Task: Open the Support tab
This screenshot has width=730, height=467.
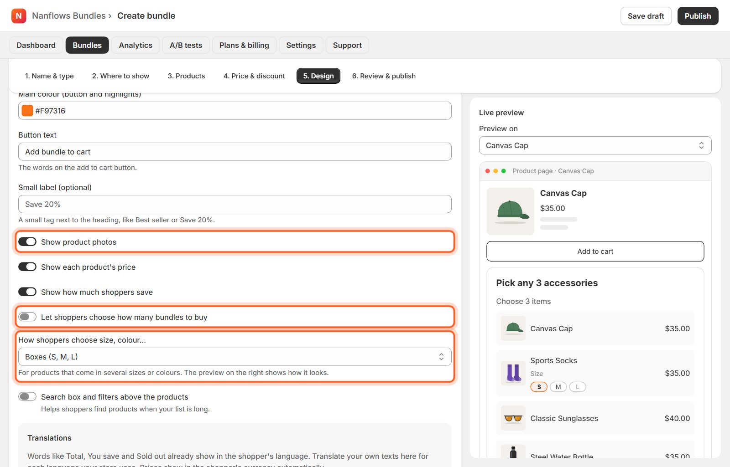Action: tap(347, 45)
